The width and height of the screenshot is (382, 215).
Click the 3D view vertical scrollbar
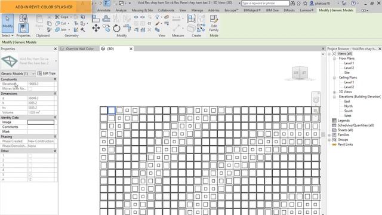click(x=323, y=134)
